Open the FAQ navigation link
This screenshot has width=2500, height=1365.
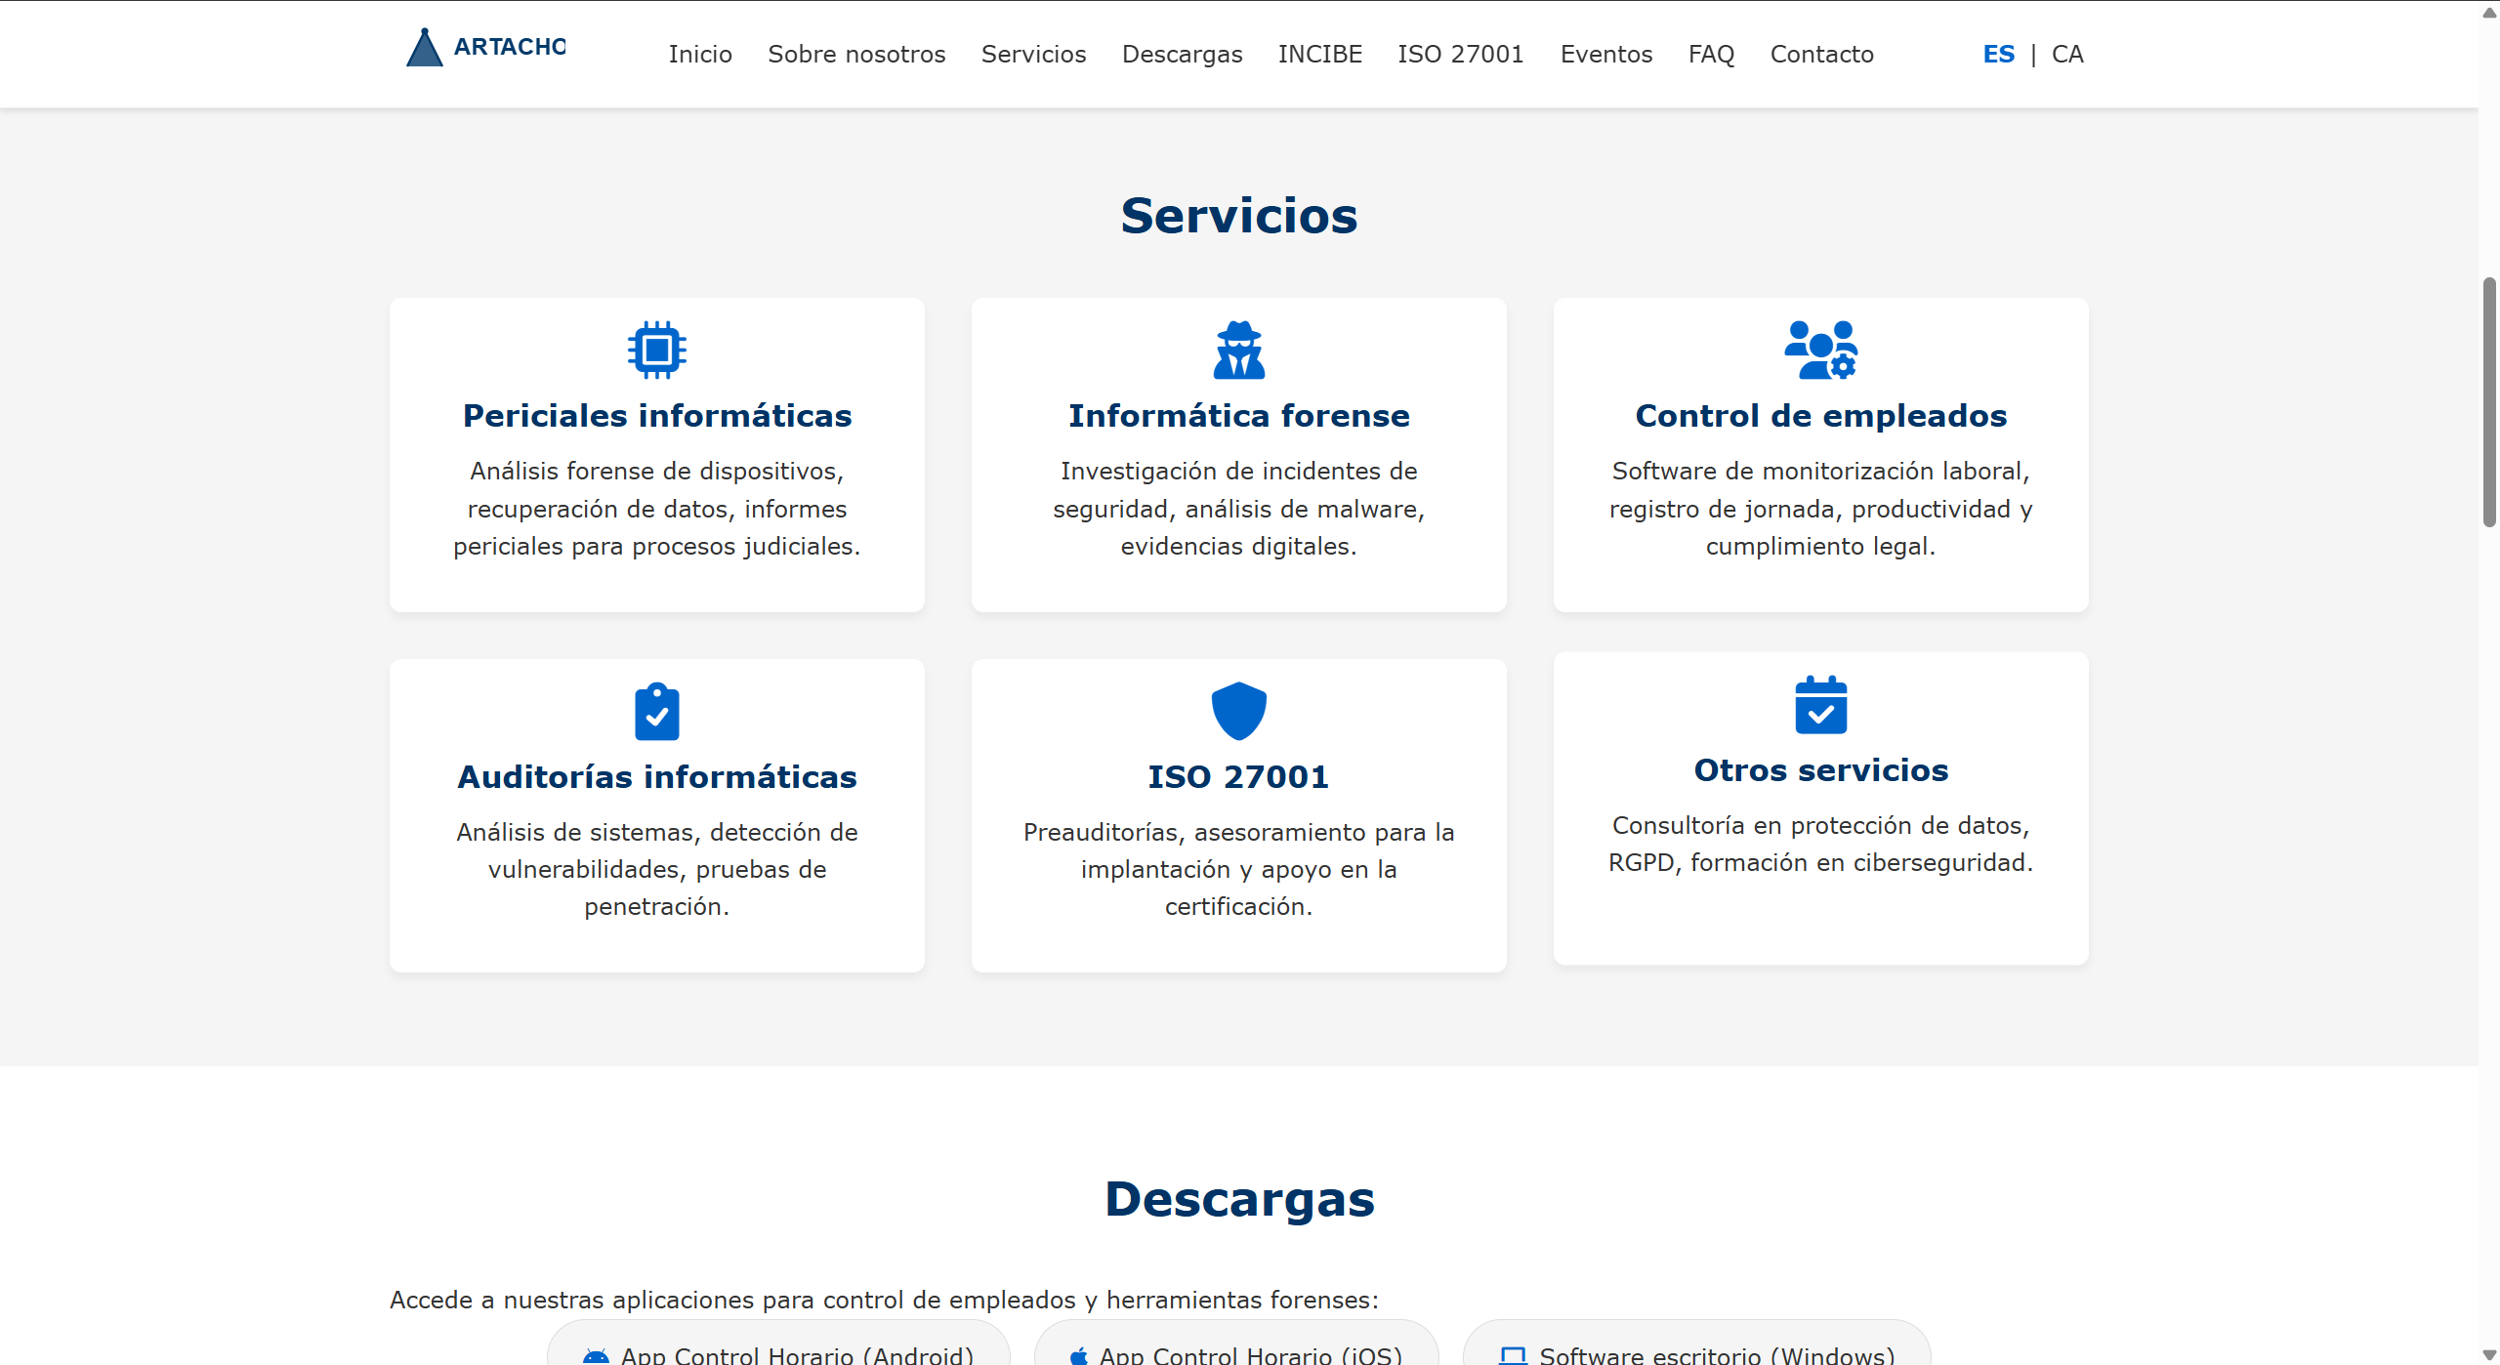pos(1711,54)
